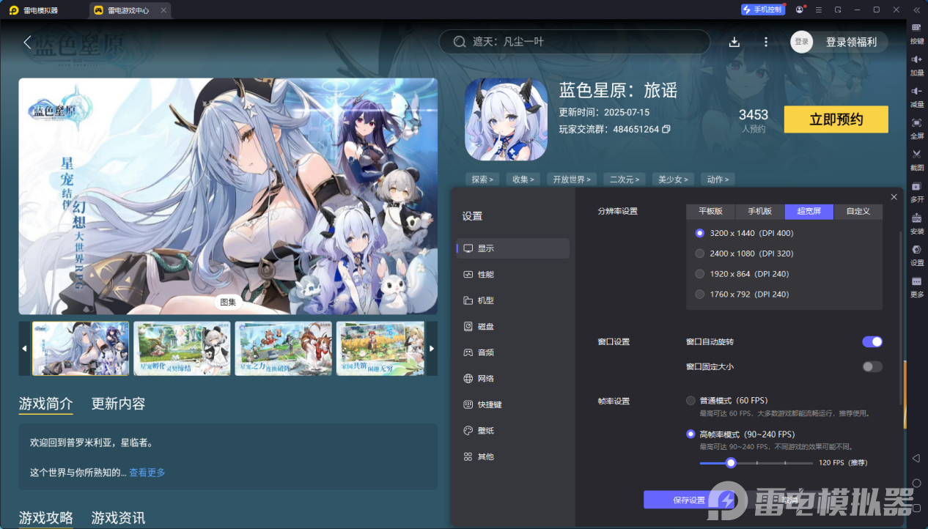928x529 pixels.
Task: Click the 手机控制 phone control button
Action: click(762, 10)
